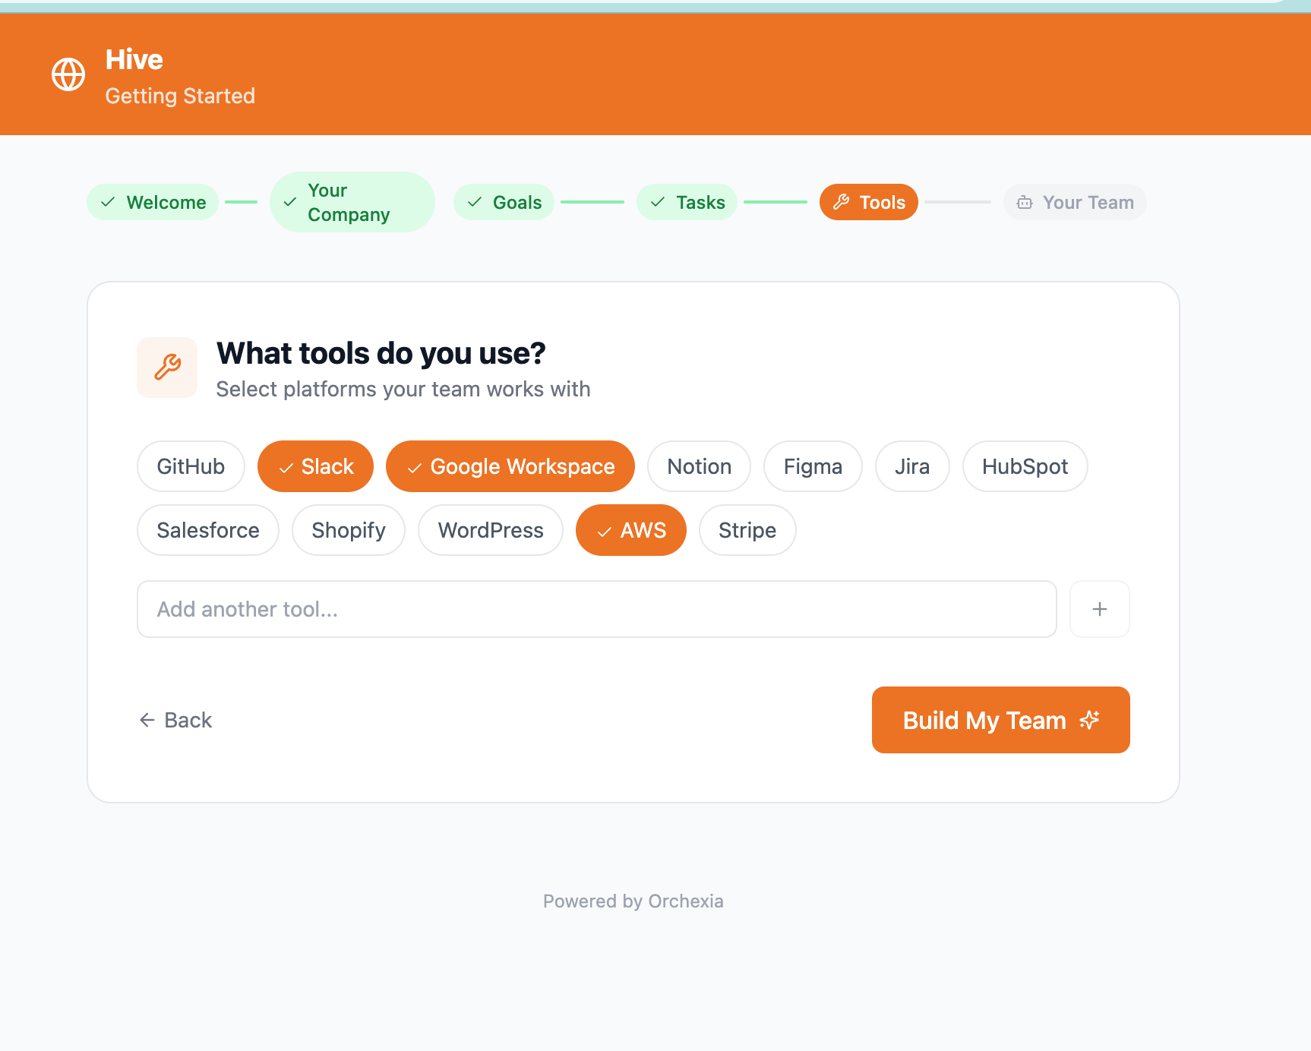Click the Build My Team button
Viewport: 1311px width, 1051px height.
(1000, 720)
